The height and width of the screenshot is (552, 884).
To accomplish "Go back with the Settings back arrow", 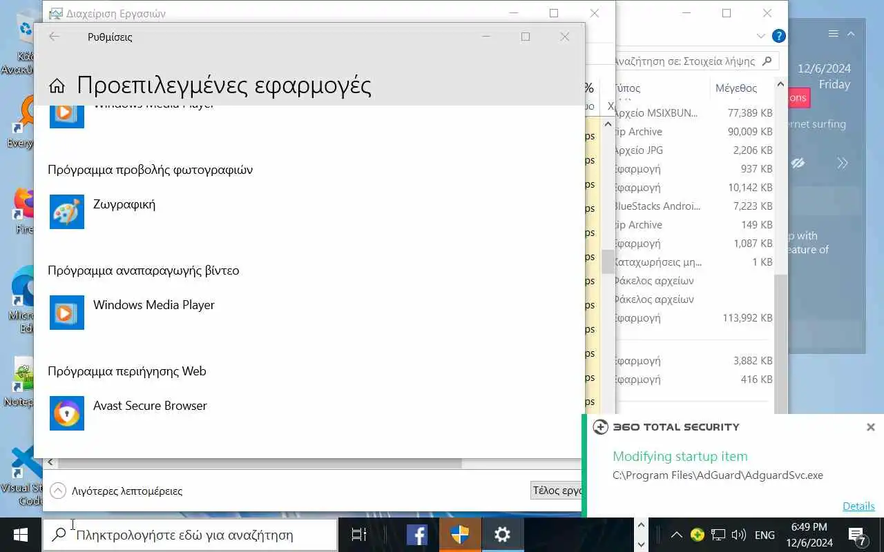I will [55, 37].
